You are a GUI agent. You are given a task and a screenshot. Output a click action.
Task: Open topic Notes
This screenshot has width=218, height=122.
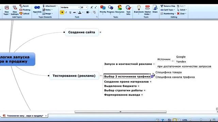(47, 10)
